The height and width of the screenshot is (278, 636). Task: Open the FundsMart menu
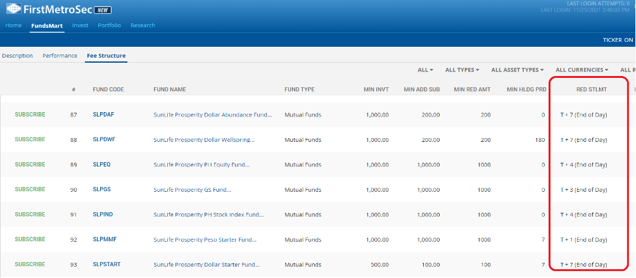point(47,25)
